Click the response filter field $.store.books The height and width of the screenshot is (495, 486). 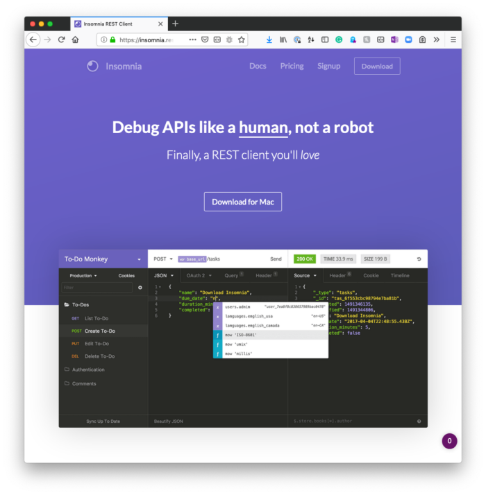[351, 421]
